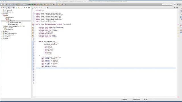
Task: Maximize the Package Explorer view
Action: tap(29, 8)
